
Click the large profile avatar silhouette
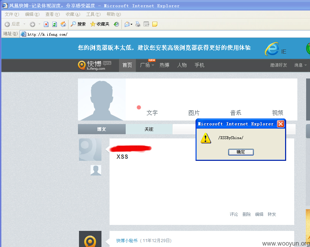102,100
